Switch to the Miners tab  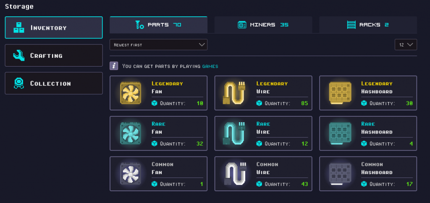pyautogui.click(x=263, y=25)
